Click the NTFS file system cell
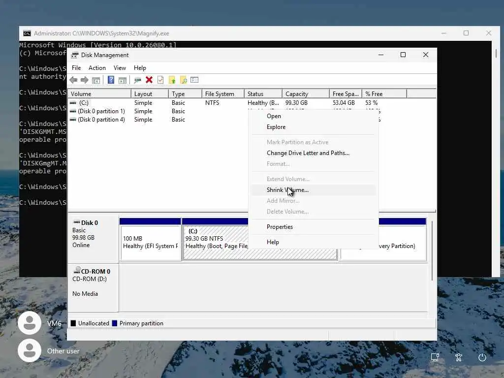This screenshot has height=378, width=504. (212, 103)
